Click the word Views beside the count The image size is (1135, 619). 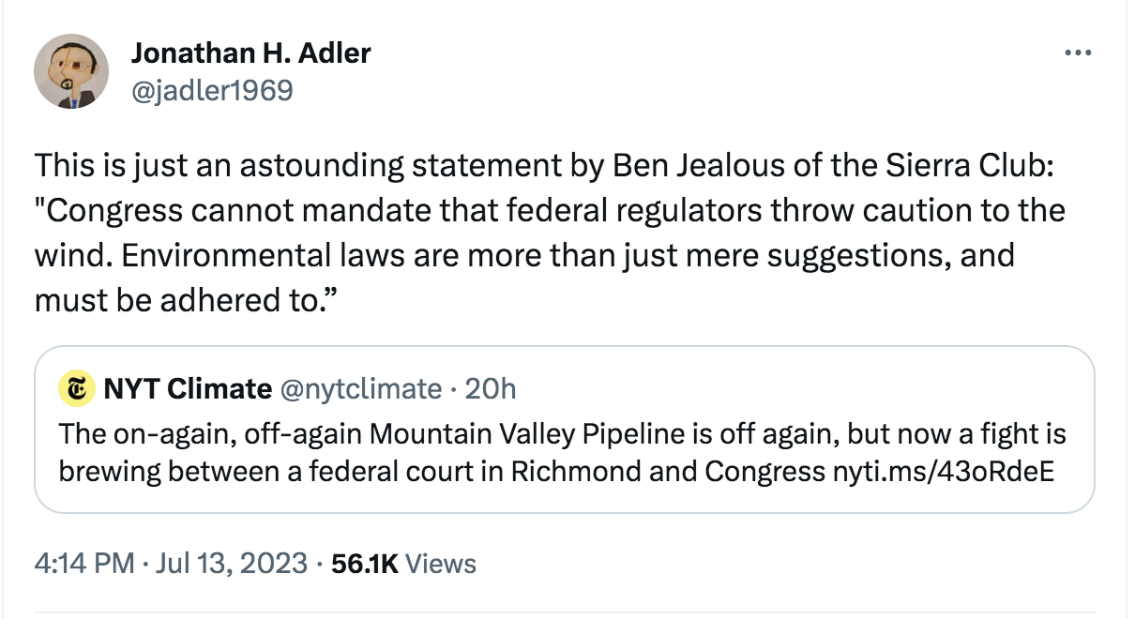[442, 563]
